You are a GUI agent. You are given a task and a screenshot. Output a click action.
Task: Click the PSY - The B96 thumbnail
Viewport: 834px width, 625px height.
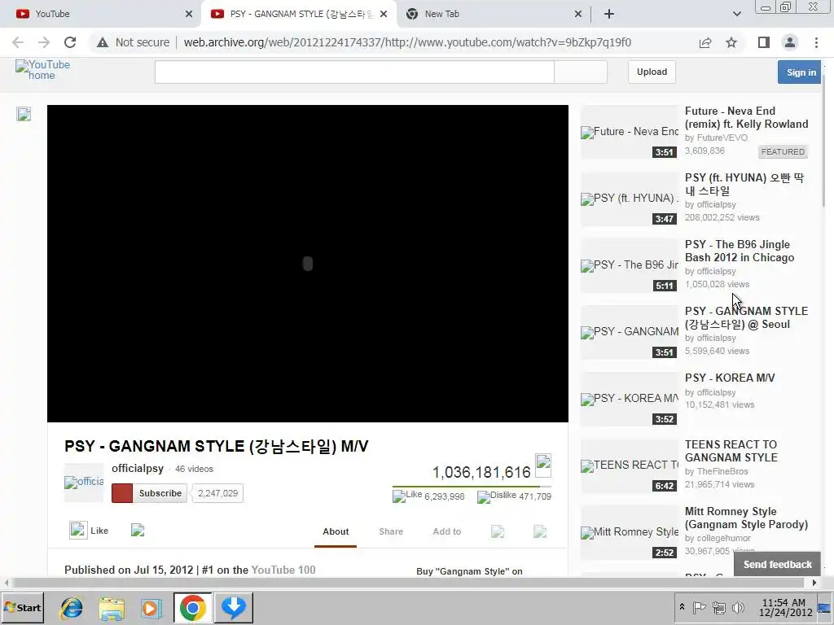(x=630, y=266)
